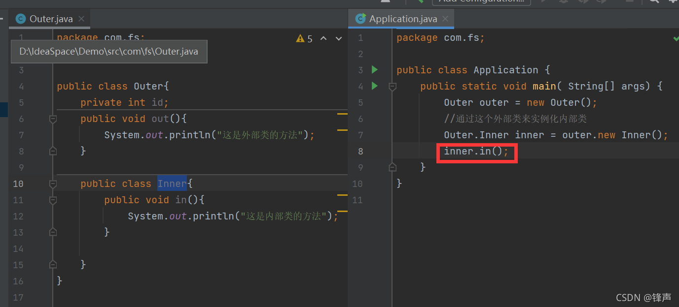Click line number 17 in Outer.java gutter

pos(18,297)
